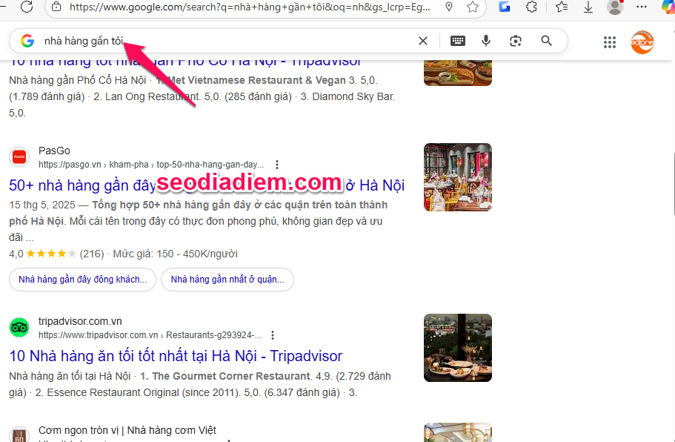Open the browser extensions puzzle icon

[x=531, y=7]
